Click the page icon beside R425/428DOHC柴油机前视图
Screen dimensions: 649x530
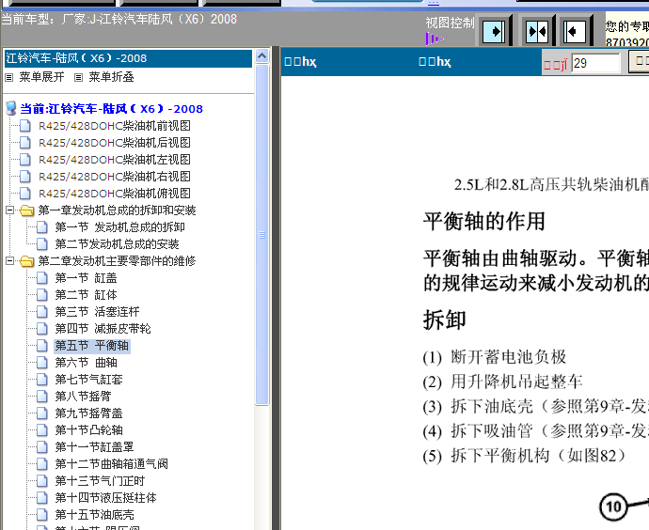coord(25,126)
